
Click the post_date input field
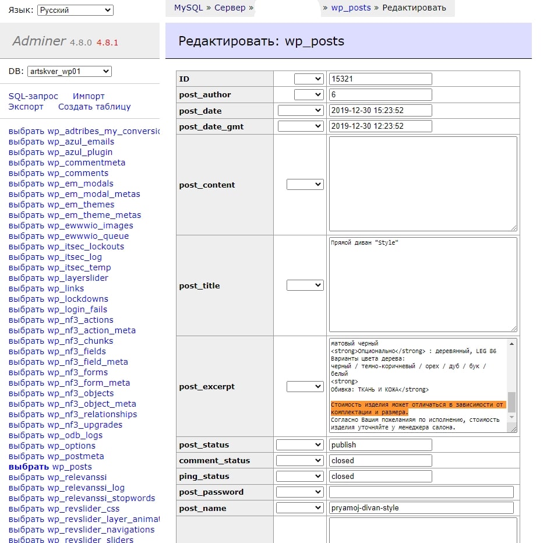(380, 111)
